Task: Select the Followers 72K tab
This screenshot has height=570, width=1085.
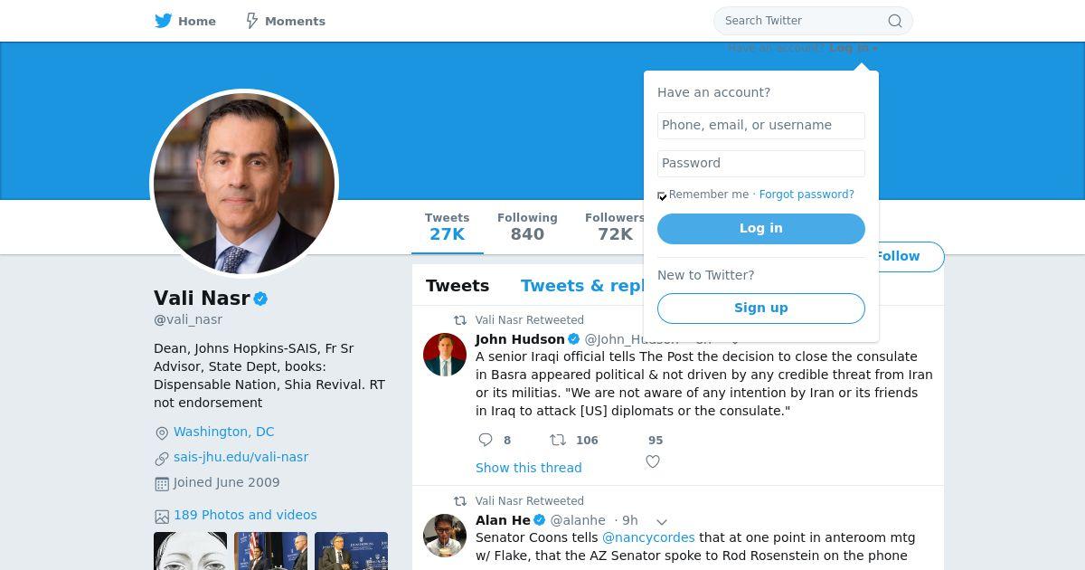Action: [x=615, y=227]
